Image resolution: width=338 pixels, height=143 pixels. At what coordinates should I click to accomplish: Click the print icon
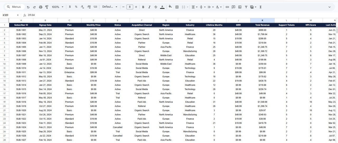pos(41,7)
